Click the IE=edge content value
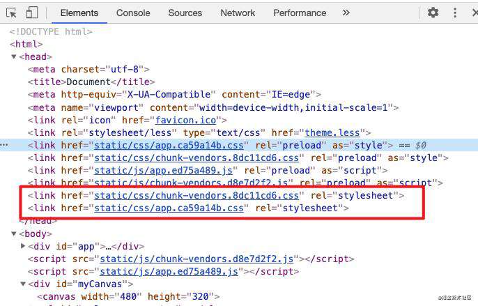The image size is (478, 306). tap(291, 95)
